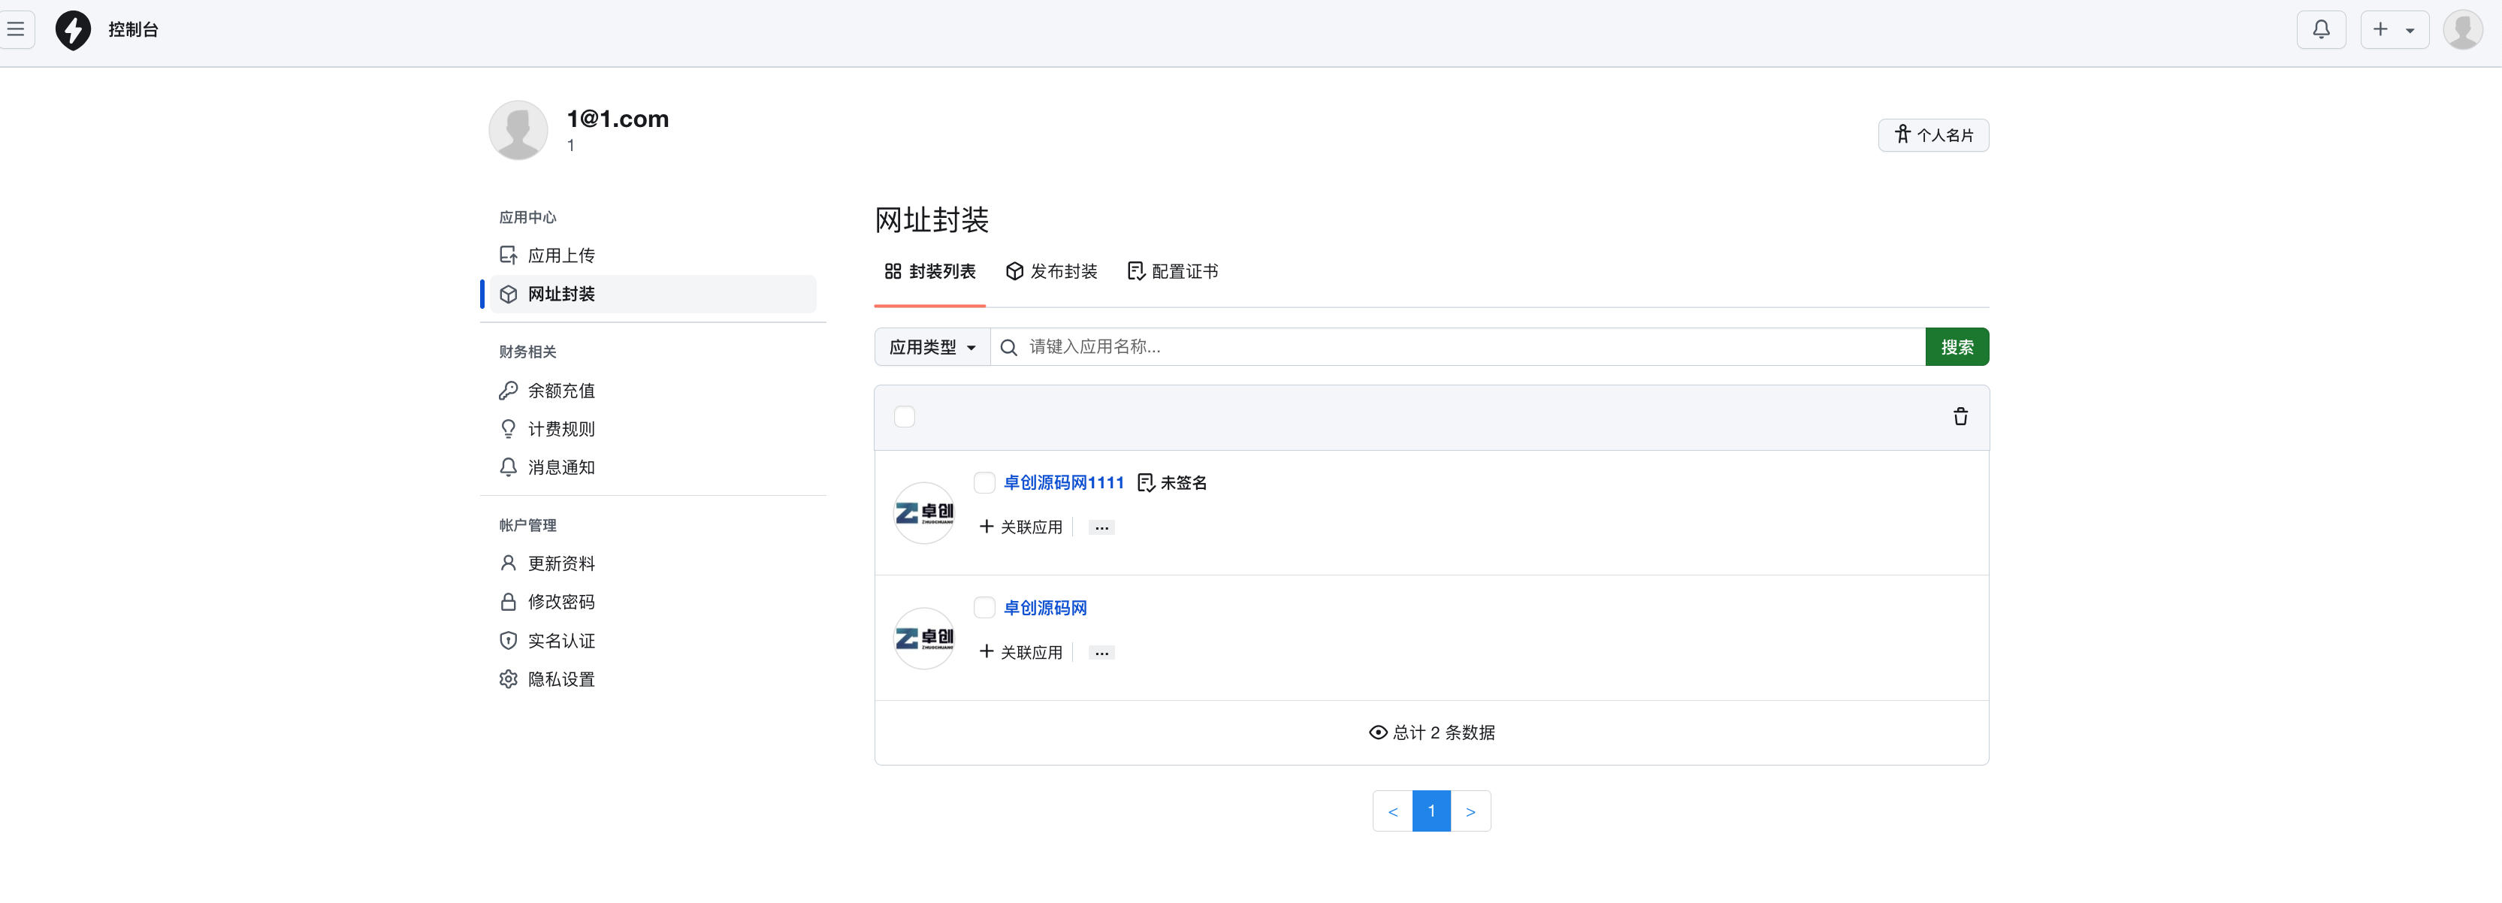Check the box beside second 卓创源码网 entry
This screenshot has height=903, width=2502.
[984, 608]
